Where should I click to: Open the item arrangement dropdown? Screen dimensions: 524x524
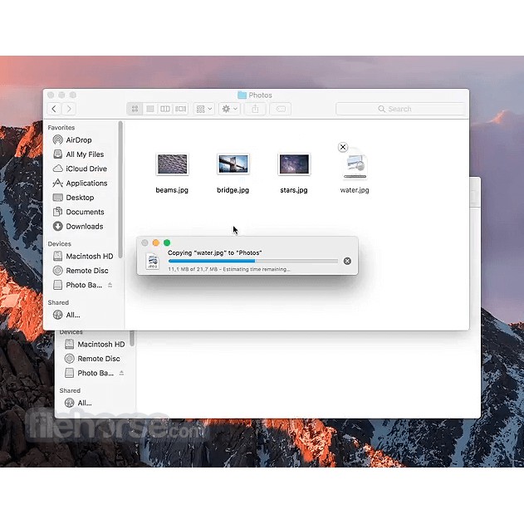[203, 109]
